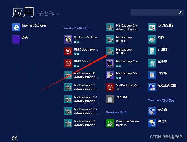
Task: Select the Windows 轻松使用 group header
Action: click(161, 100)
